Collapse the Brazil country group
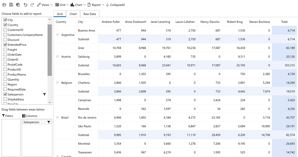 (x=57, y=118)
